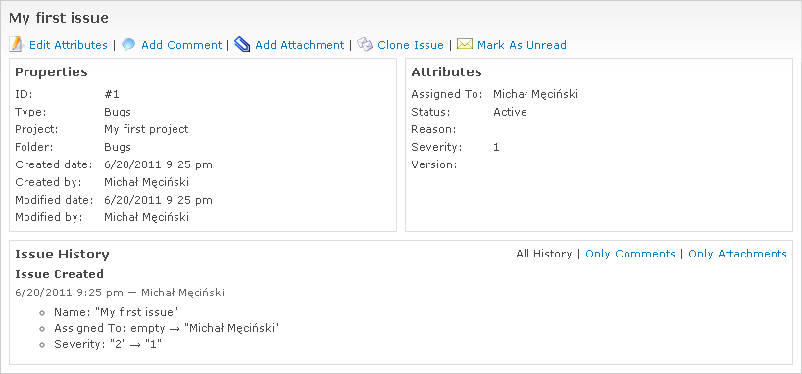Image resolution: width=802 pixels, height=374 pixels.
Task: Click the Severity change history entry
Action: [x=108, y=344]
